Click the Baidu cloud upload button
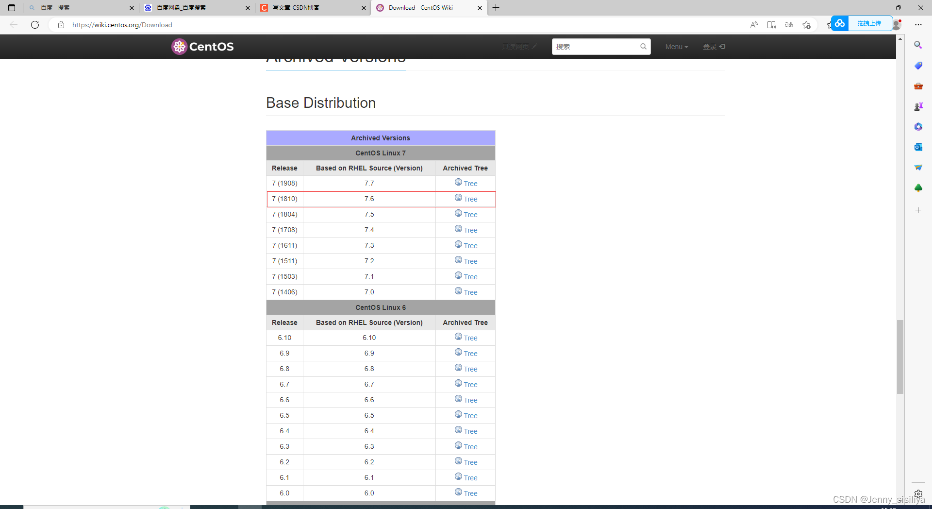The width and height of the screenshot is (932, 509). [x=862, y=23]
